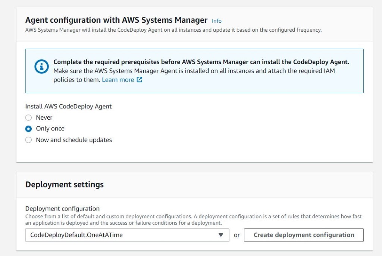382x256 pixels.
Task: Click Create deployment configuration button
Action: [x=304, y=235]
